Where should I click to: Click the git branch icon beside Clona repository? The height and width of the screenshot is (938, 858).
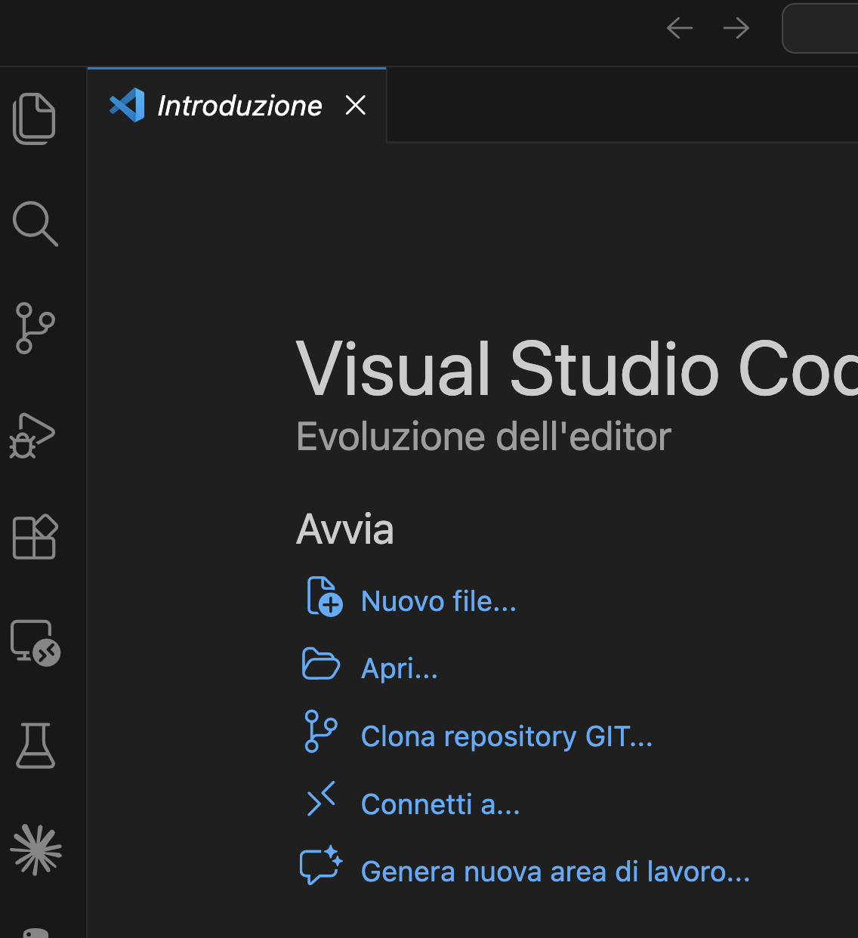tap(320, 731)
